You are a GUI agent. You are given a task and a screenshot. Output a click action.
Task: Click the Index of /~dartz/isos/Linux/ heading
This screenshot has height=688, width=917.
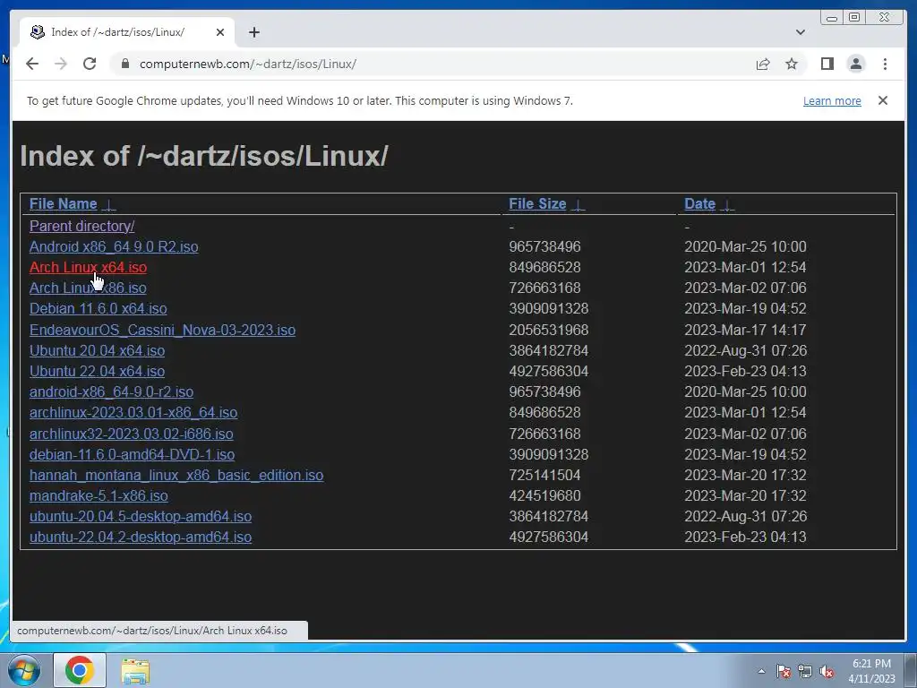pyautogui.click(x=204, y=156)
